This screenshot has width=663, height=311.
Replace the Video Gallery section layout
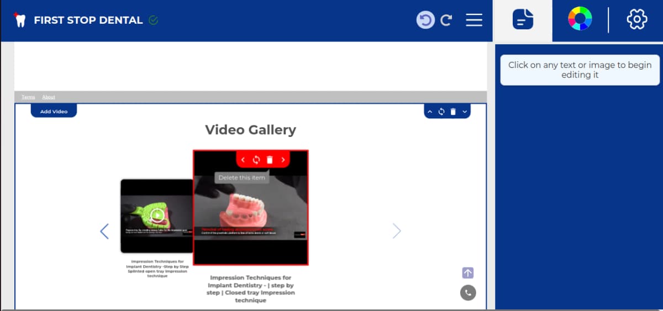441,112
